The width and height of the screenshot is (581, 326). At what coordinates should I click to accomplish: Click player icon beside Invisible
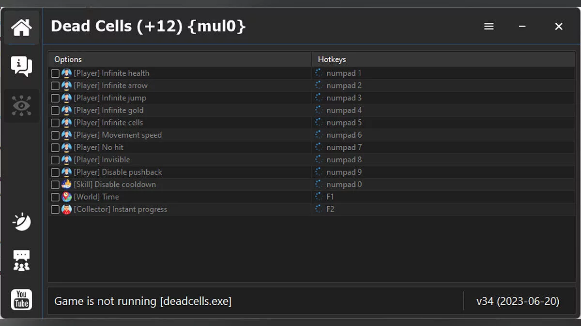click(67, 160)
